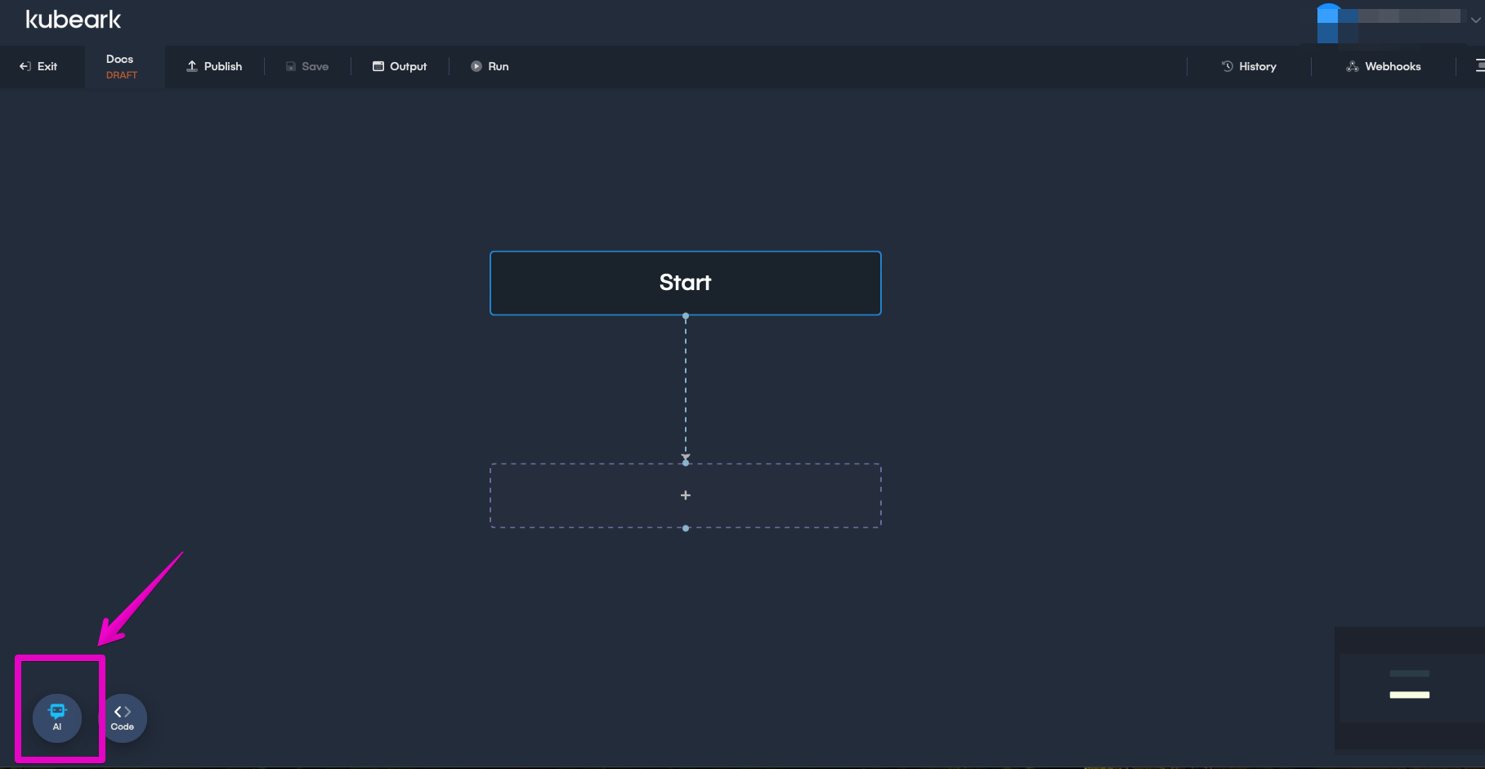Add a new step with plus placeholder
The image size is (1485, 769).
coord(685,495)
